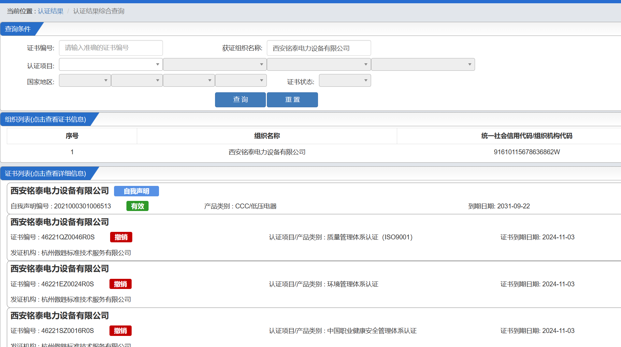
Task: Click the 证书编号 input field
Action: click(111, 48)
